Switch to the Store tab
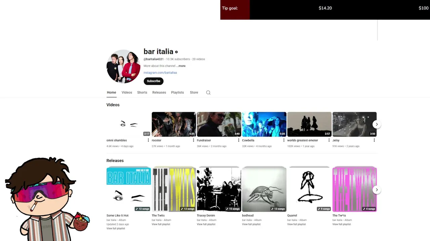Screen dimensions: 430x241 pyautogui.click(x=194, y=92)
